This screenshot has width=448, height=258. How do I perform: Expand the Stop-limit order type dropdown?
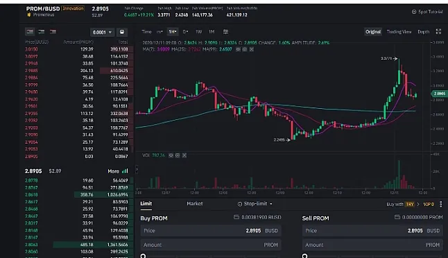(x=255, y=204)
